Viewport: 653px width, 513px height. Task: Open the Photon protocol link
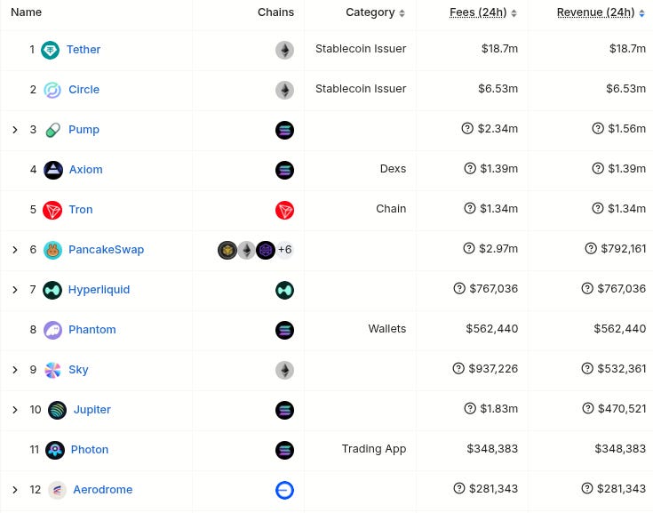coord(90,450)
